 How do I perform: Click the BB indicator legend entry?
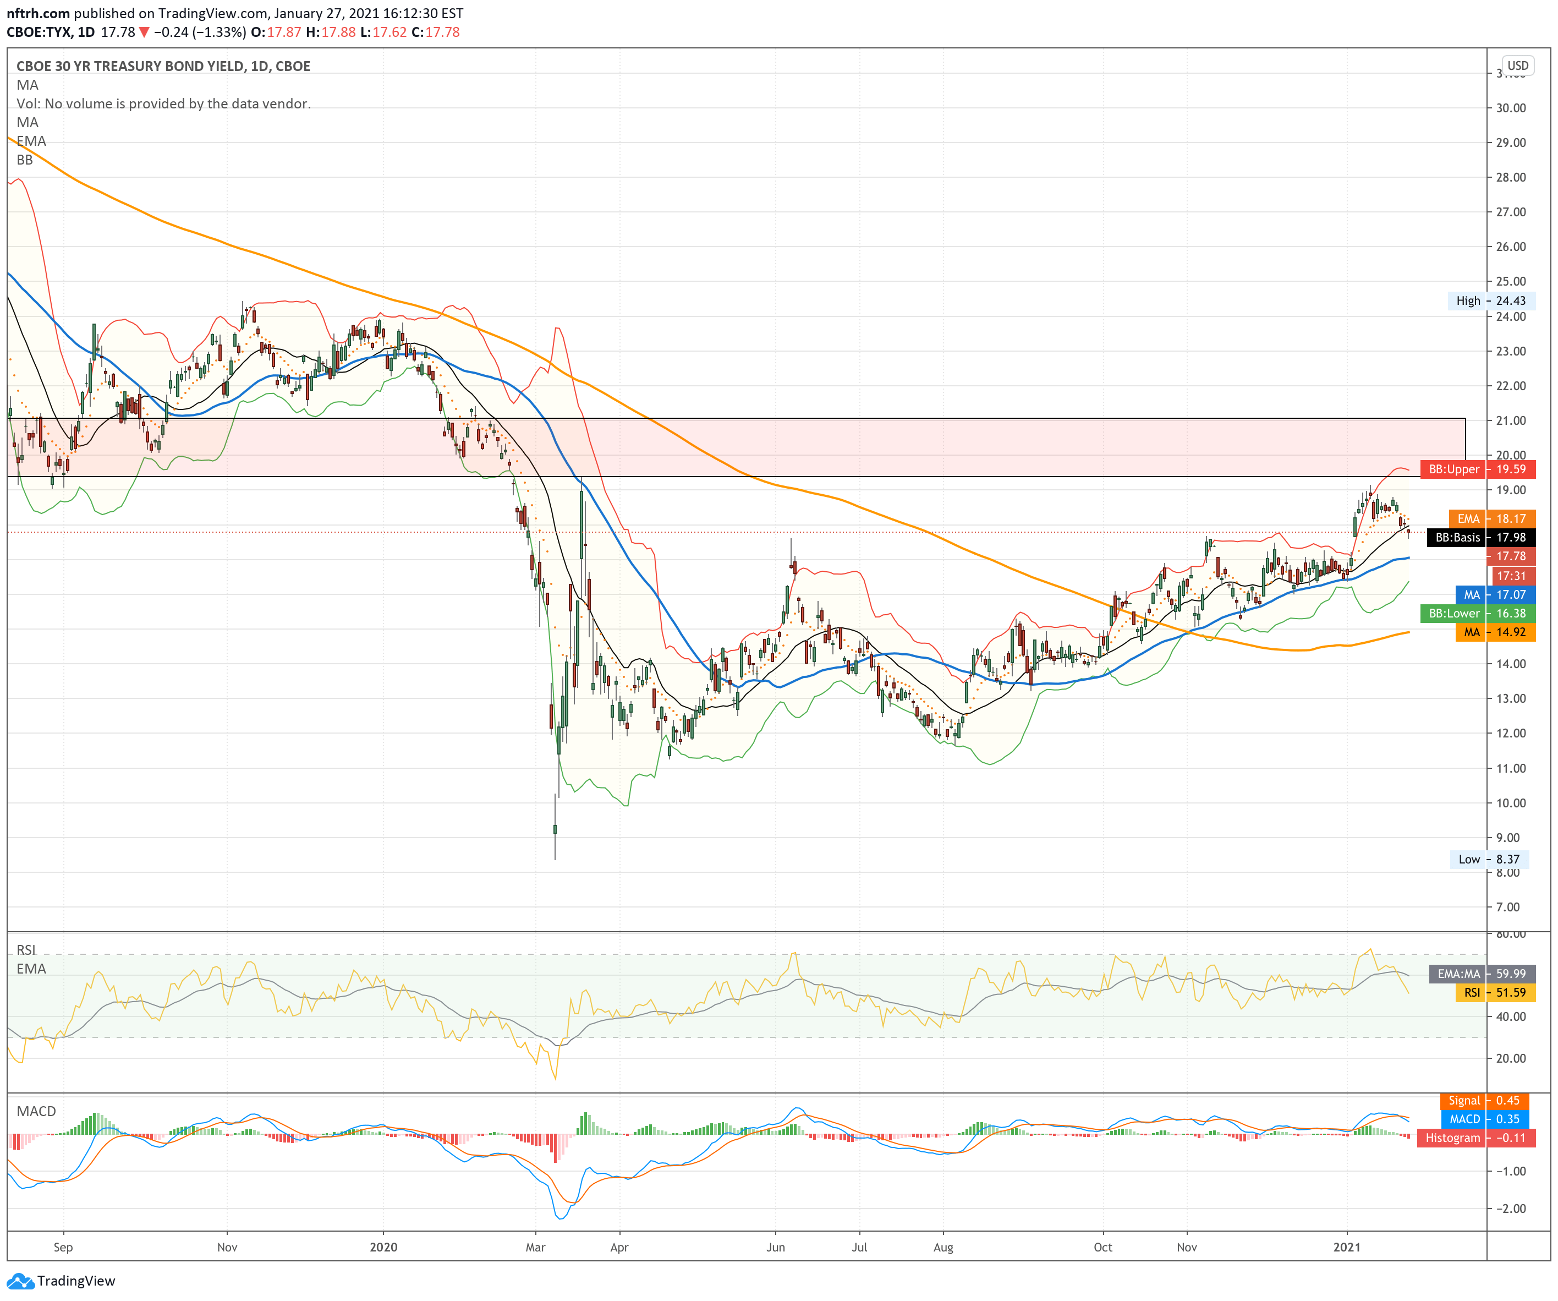(25, 160)
